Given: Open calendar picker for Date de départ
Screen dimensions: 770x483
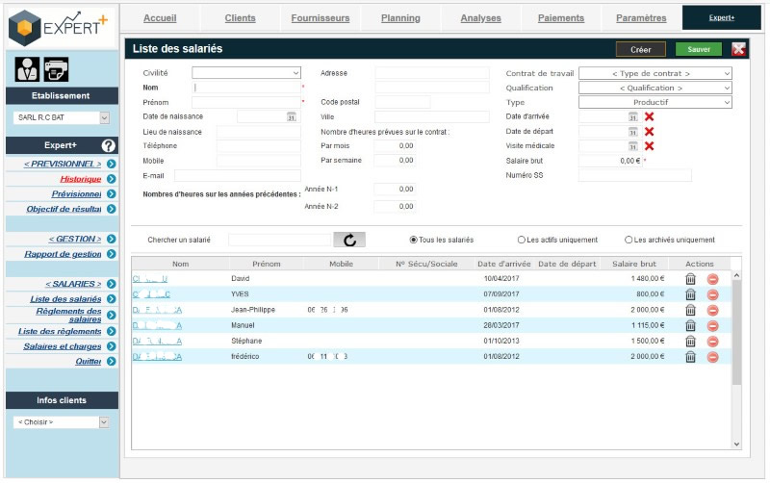Looking at the screenshot, I should click(x=633, y=132).
